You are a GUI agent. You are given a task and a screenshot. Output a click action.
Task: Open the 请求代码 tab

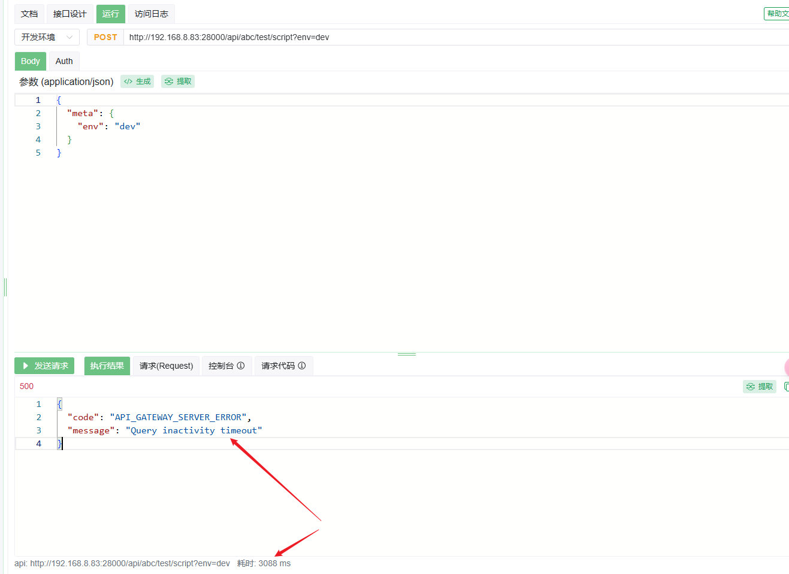click(278, 366)
